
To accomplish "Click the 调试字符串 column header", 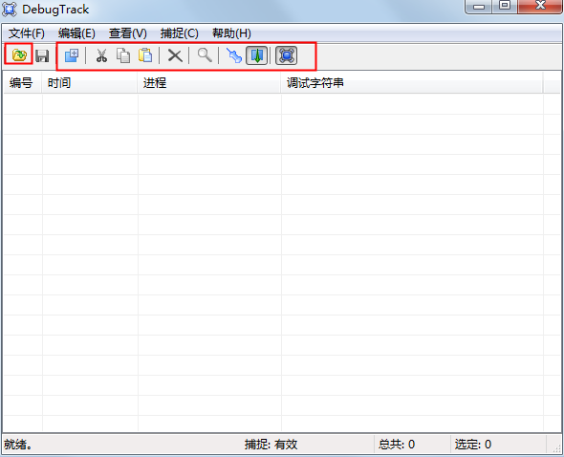I will pos(412,83).
